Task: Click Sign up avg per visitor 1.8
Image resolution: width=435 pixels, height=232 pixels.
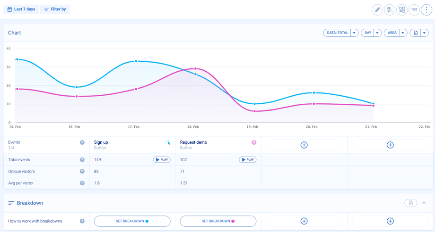Action: tap(97, 183)
